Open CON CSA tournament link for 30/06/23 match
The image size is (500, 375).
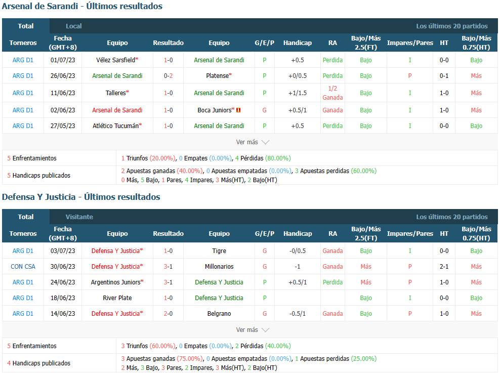[x=23, y=267]
